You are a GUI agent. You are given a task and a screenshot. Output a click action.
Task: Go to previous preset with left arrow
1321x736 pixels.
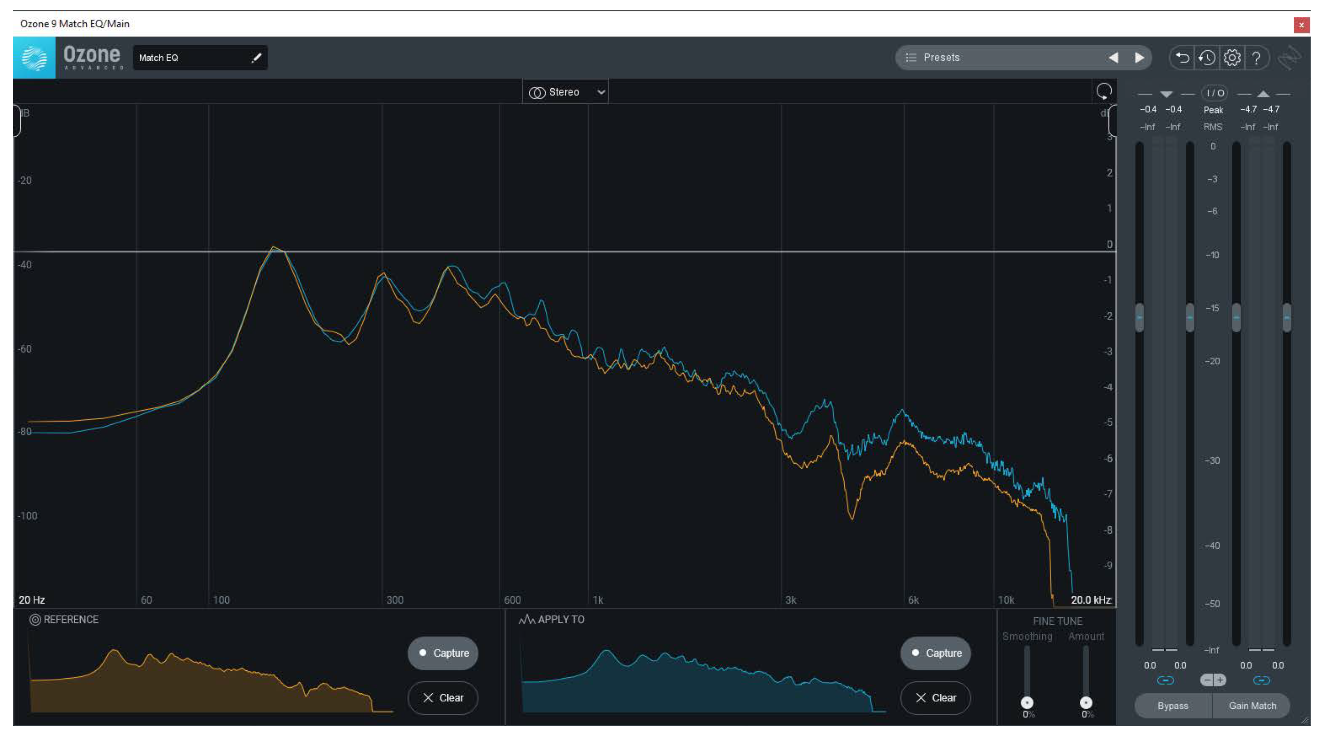(1113, 57)
